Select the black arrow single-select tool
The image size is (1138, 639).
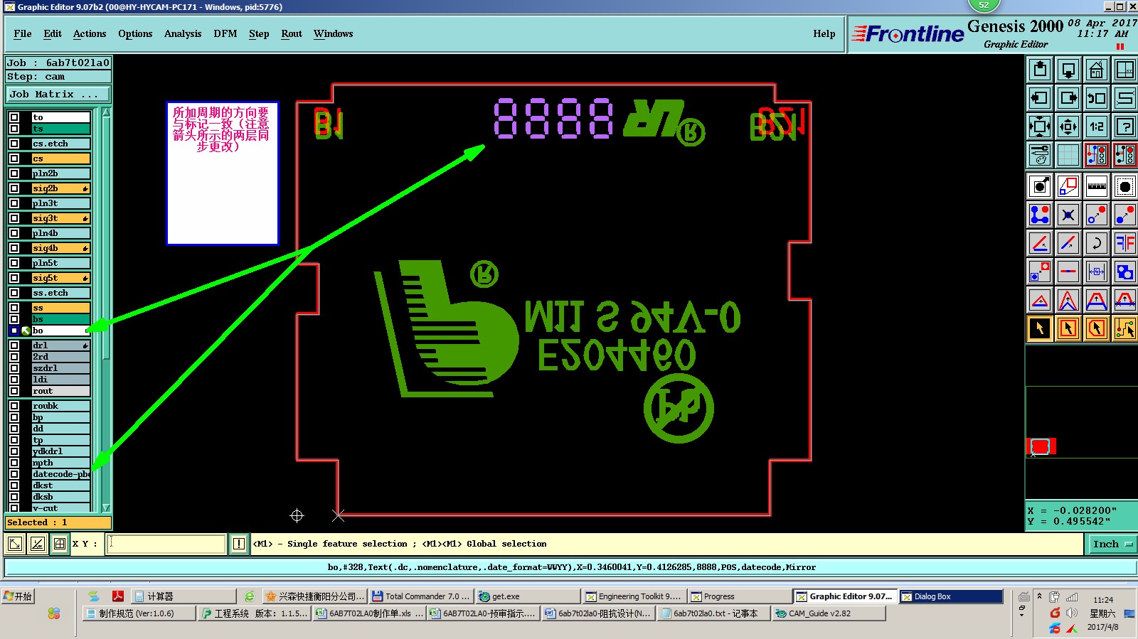(x=1040, y=328)
